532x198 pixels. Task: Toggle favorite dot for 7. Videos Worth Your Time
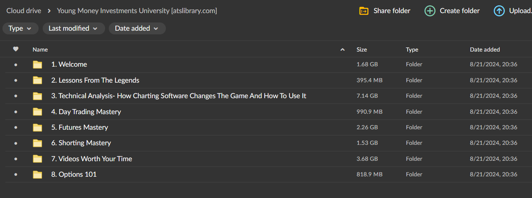(16, 159)
